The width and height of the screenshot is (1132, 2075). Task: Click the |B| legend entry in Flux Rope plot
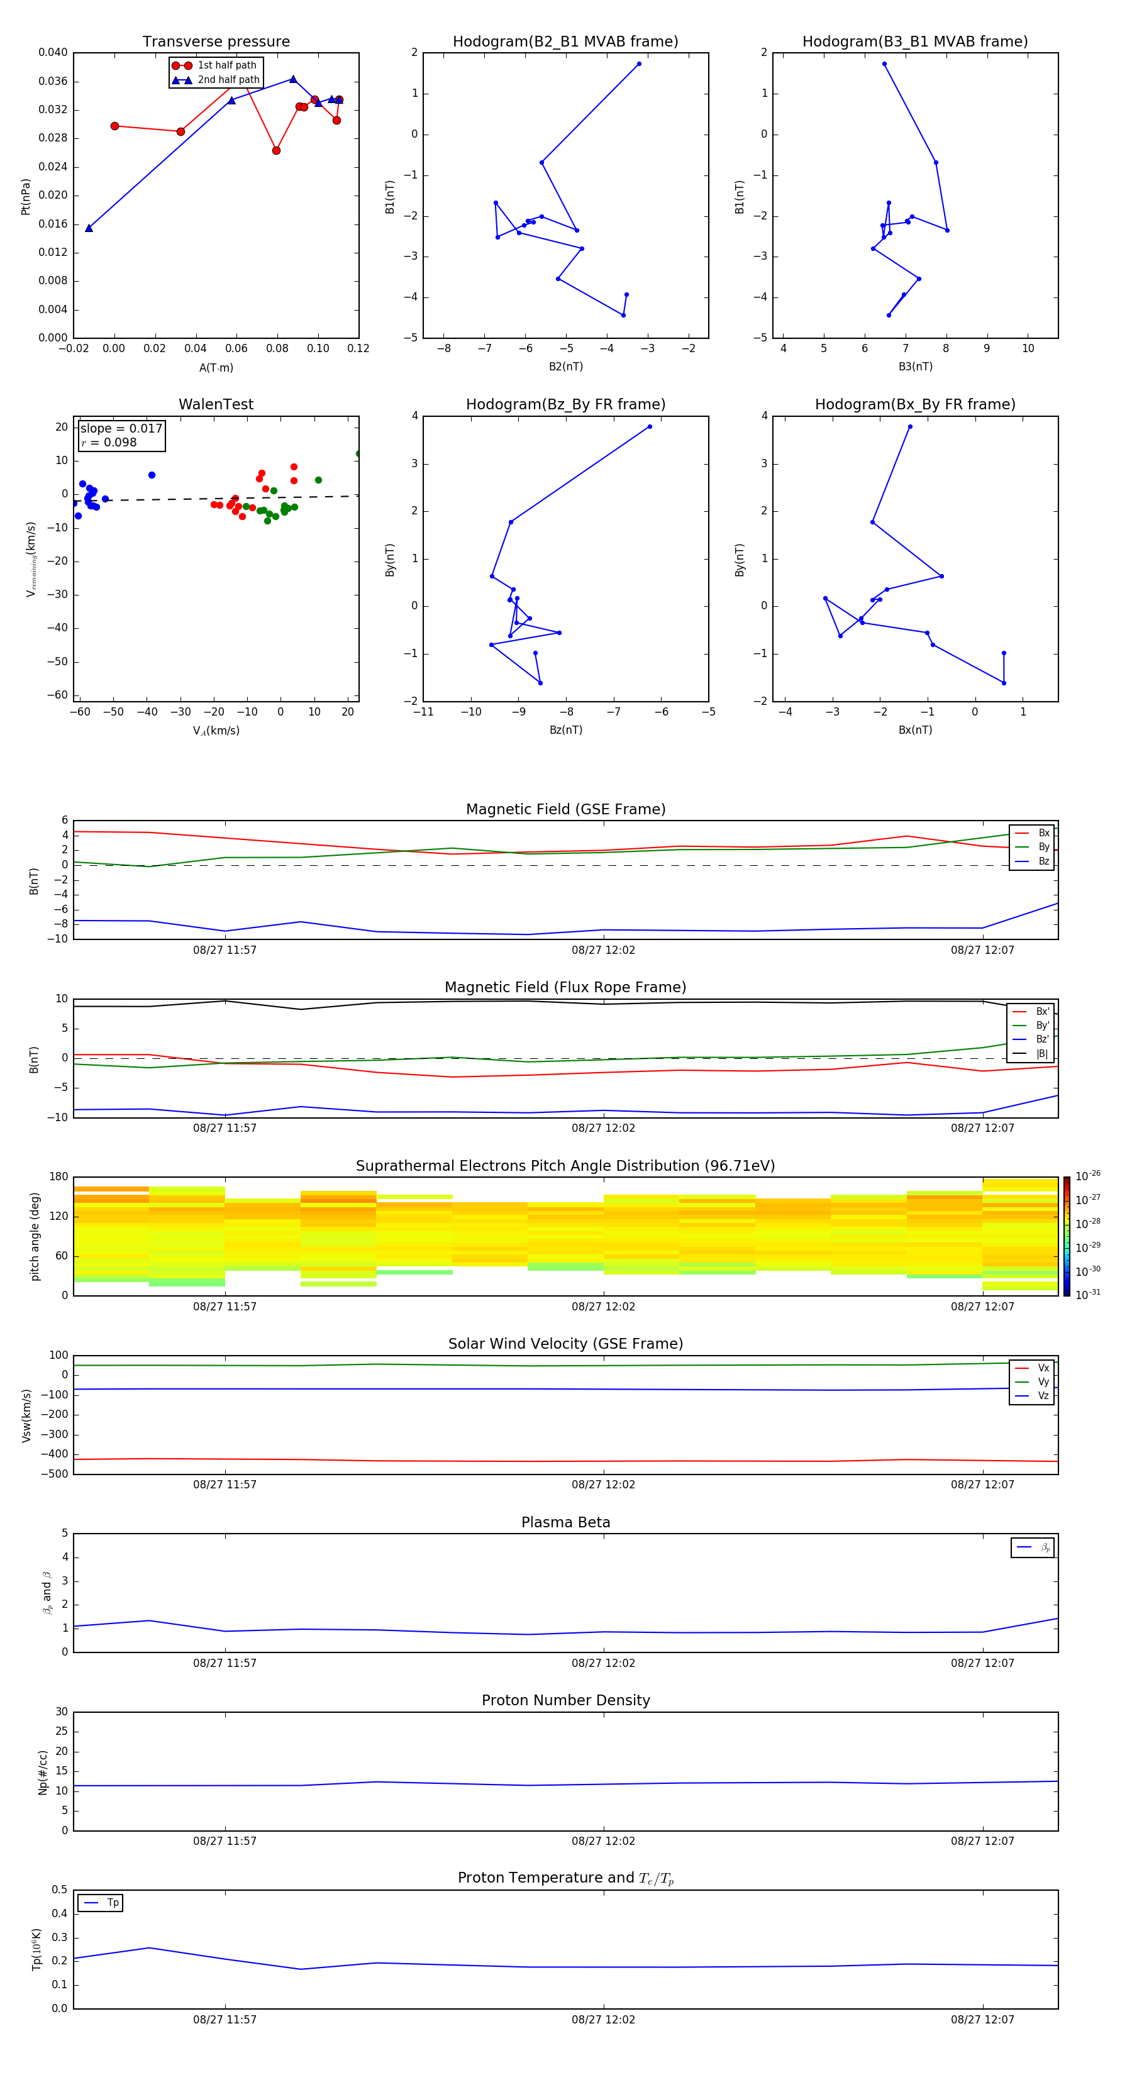click(1031, 1054)
